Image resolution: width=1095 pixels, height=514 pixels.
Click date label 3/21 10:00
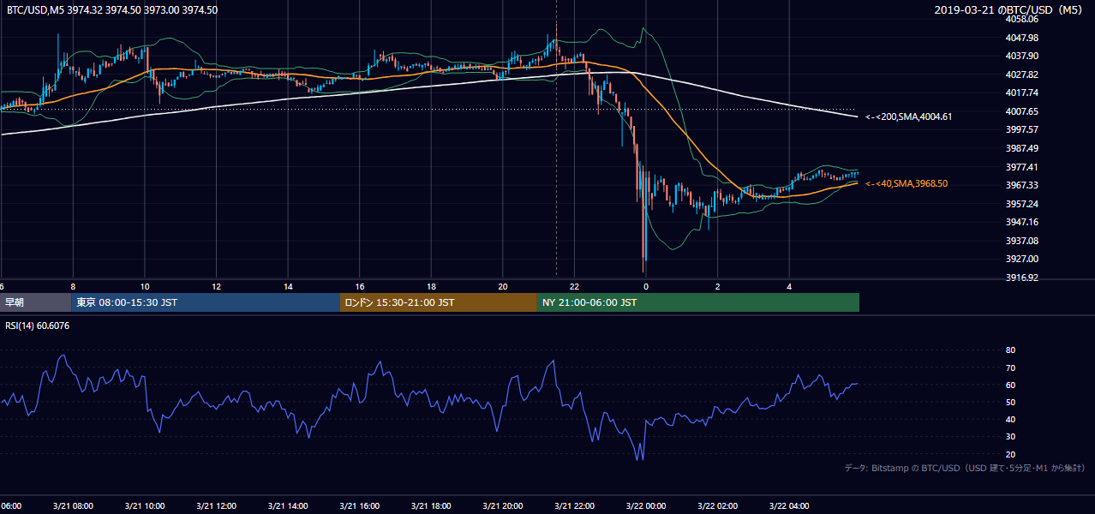coord(144,506)
